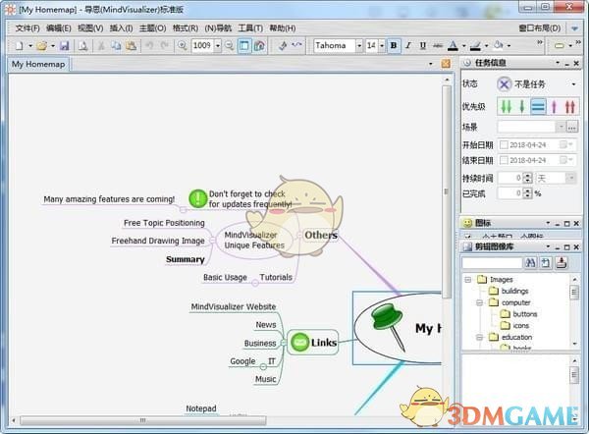
Task: Enable the 结束日期 end date checkbox
Action: click(504, 161)
